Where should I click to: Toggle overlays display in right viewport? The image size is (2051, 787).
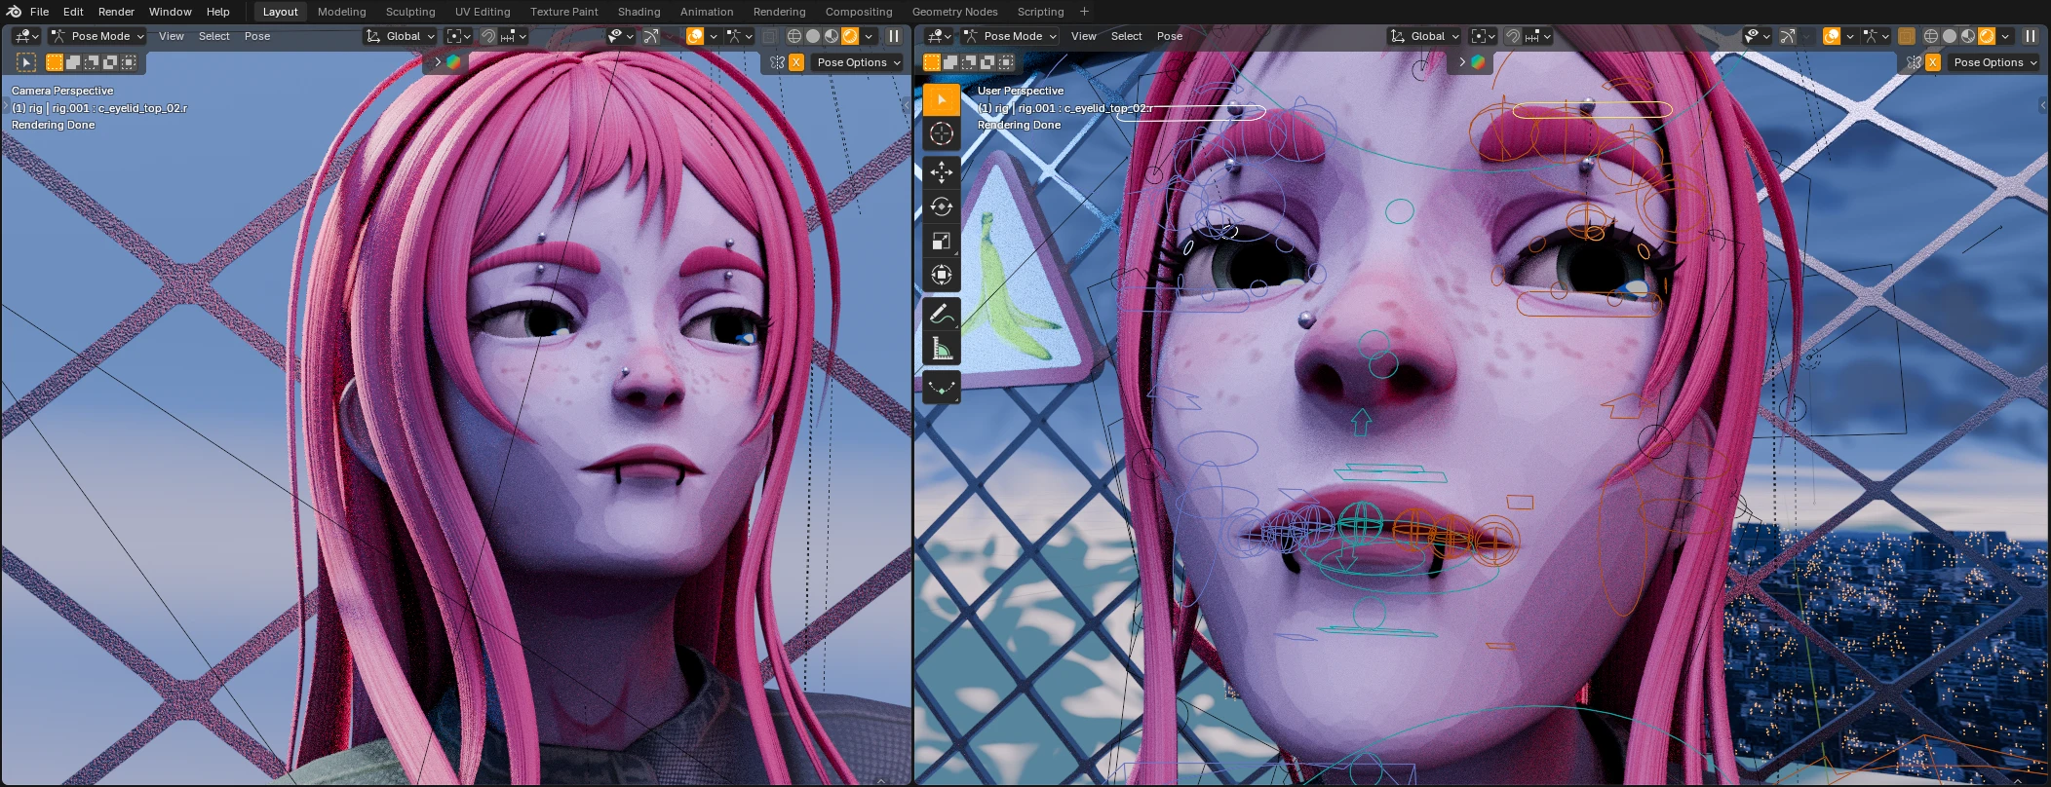(x=1832, y=36)
